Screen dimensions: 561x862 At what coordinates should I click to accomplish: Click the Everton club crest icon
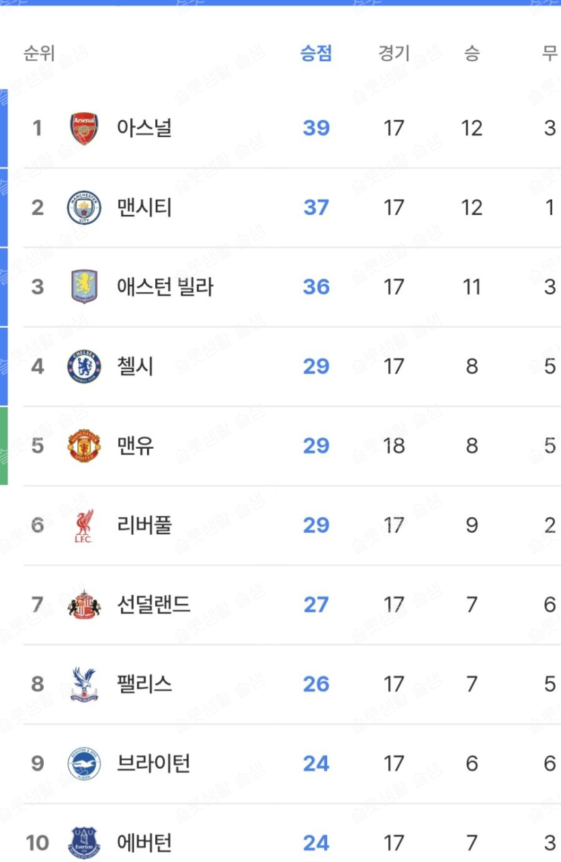point(84,843)
